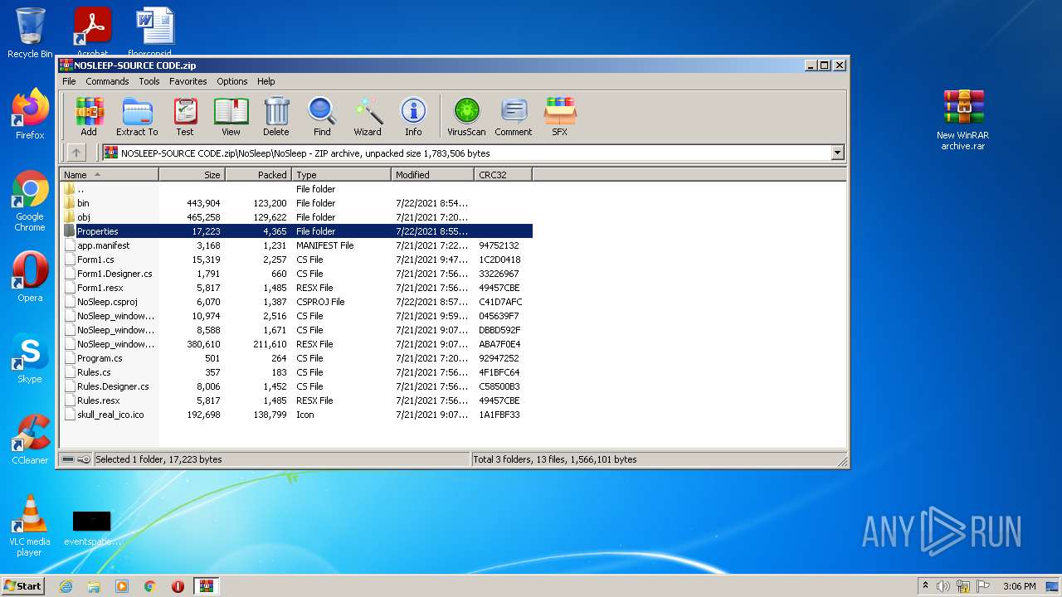The height and width of the screenshot is (597, 1062).
Task: Open the Find tool
Action: click(x=322, y=116)
